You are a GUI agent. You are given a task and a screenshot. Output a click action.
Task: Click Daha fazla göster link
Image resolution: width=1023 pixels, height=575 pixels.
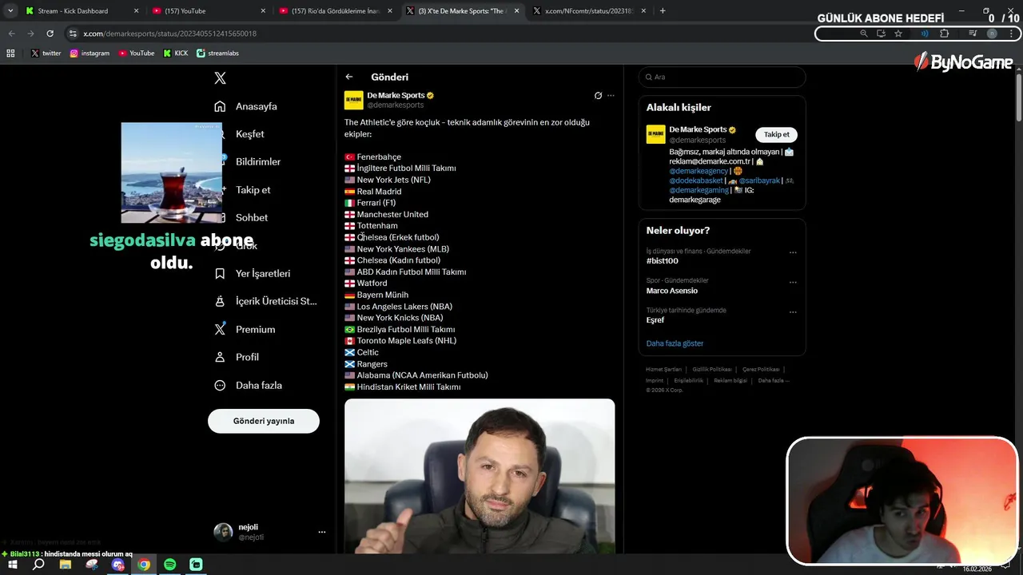point(675,343)
